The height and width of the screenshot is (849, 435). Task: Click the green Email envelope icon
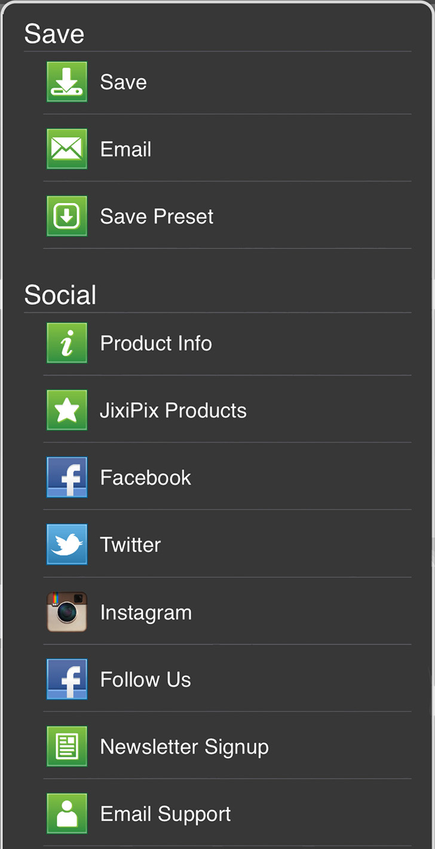click(67, 149)
